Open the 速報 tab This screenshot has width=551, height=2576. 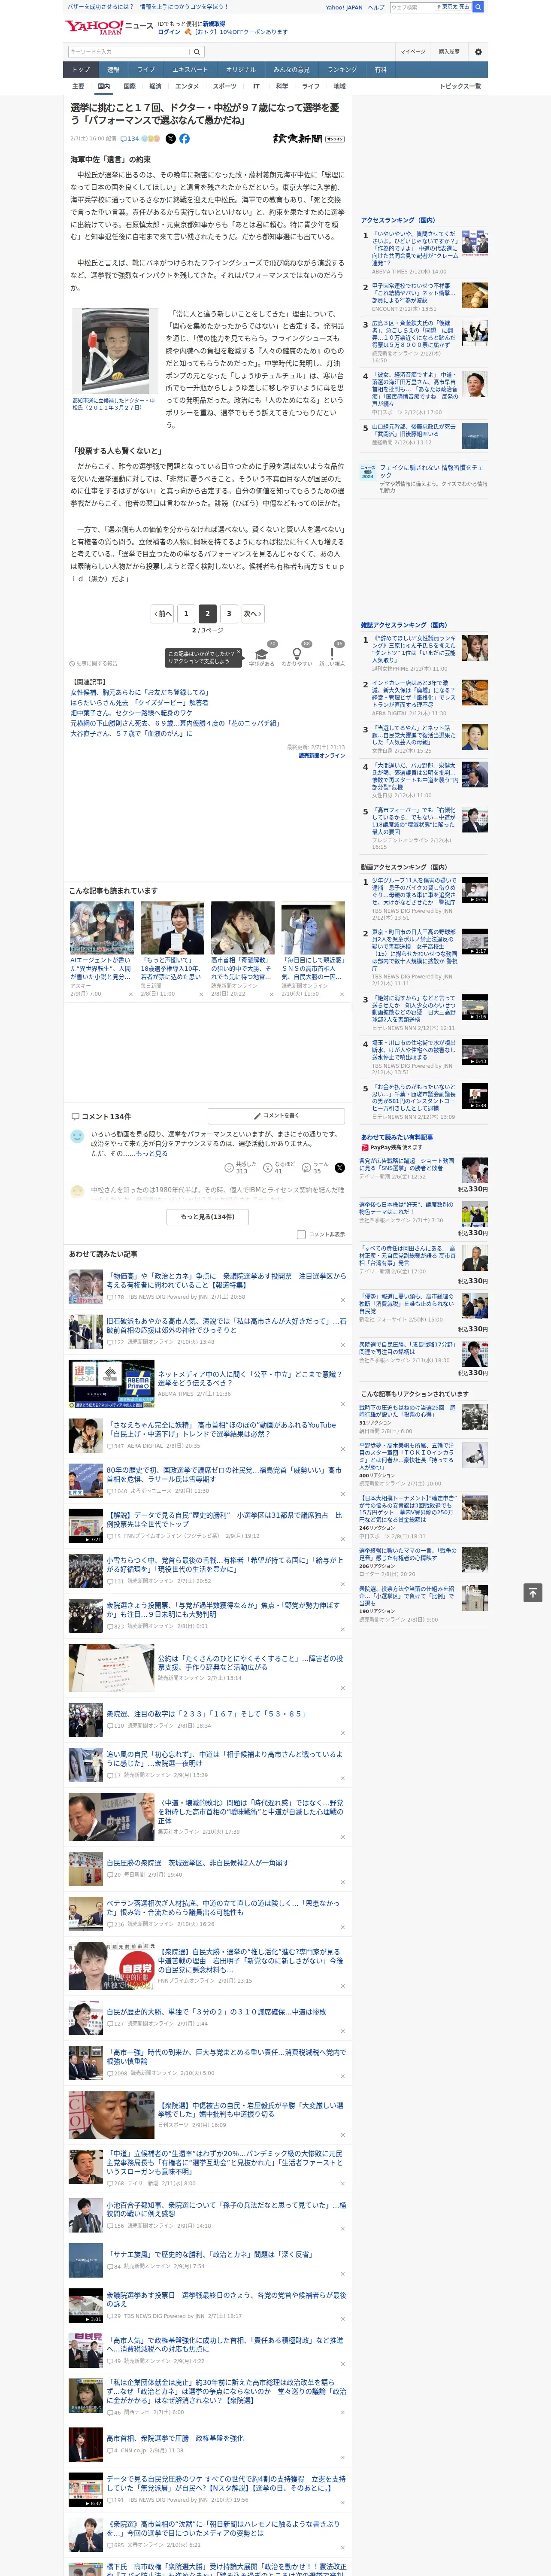click(x=113, y=70)
